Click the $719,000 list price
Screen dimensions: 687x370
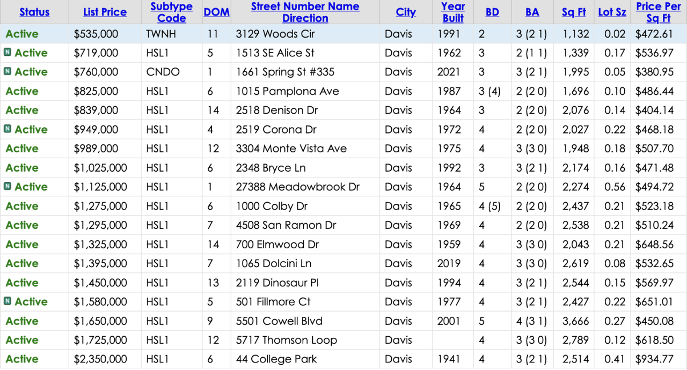pyautogui.click(x=96, y=53)
